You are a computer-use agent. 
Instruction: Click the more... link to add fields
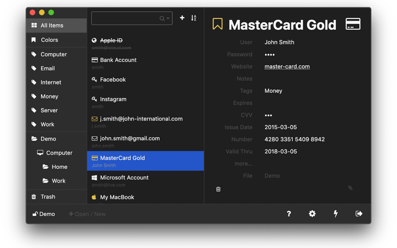click(243, 164)
